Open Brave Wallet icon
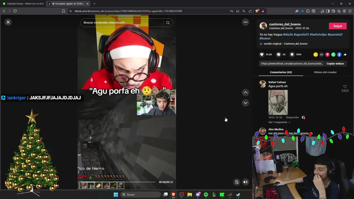This screenshot has width=354, height=199. tap(333, 11)
